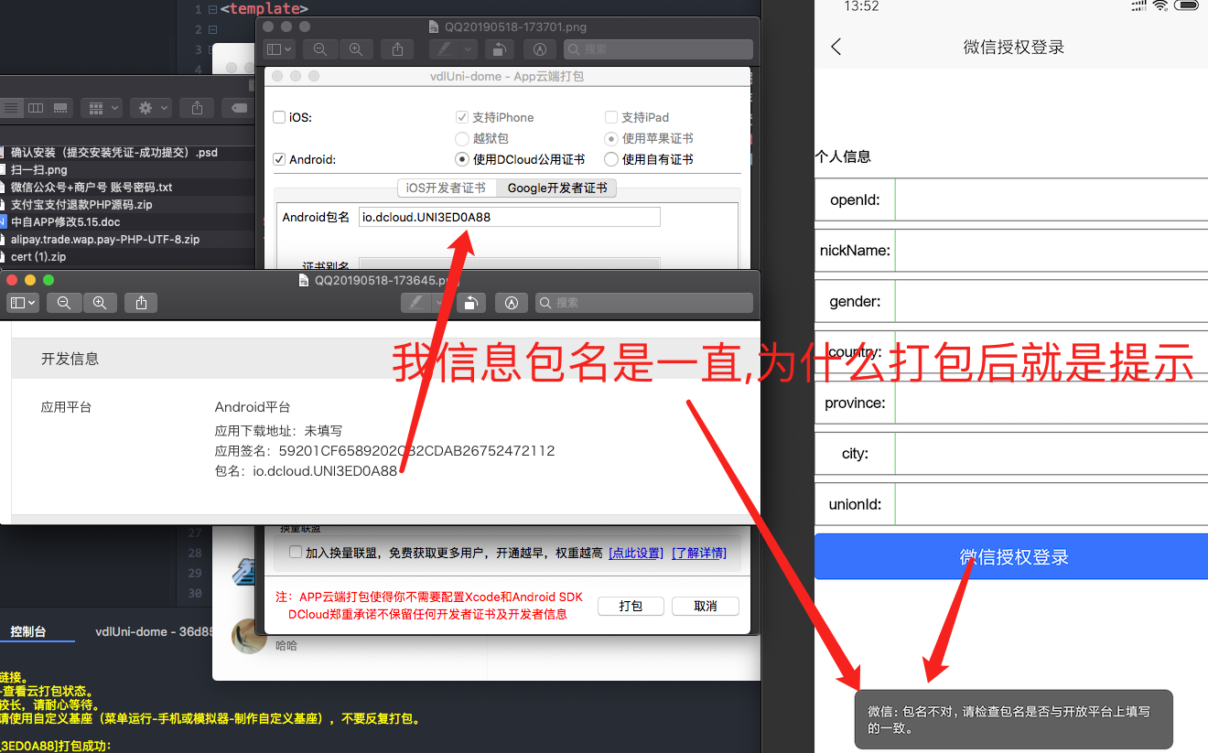
Task: Toggle the Android packaging checkbox
Action: (x=279, y=159)
